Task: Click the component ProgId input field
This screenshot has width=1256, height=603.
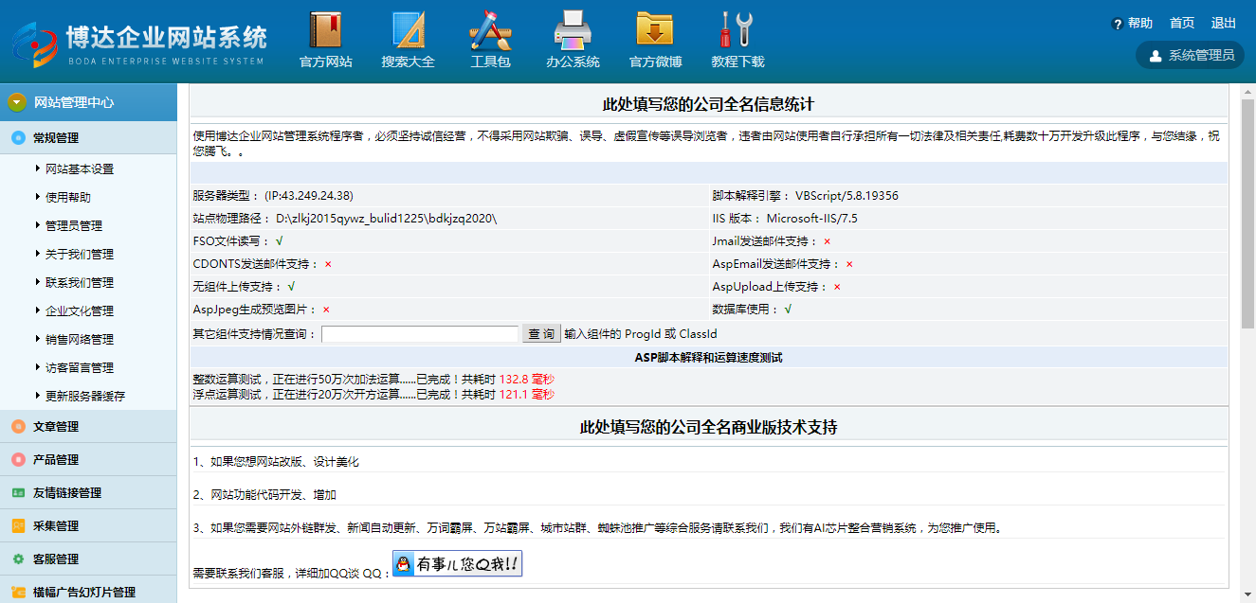Action: [x=420, y=334]
